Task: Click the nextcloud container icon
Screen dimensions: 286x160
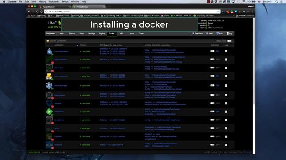Action: [x=49, y=145]
